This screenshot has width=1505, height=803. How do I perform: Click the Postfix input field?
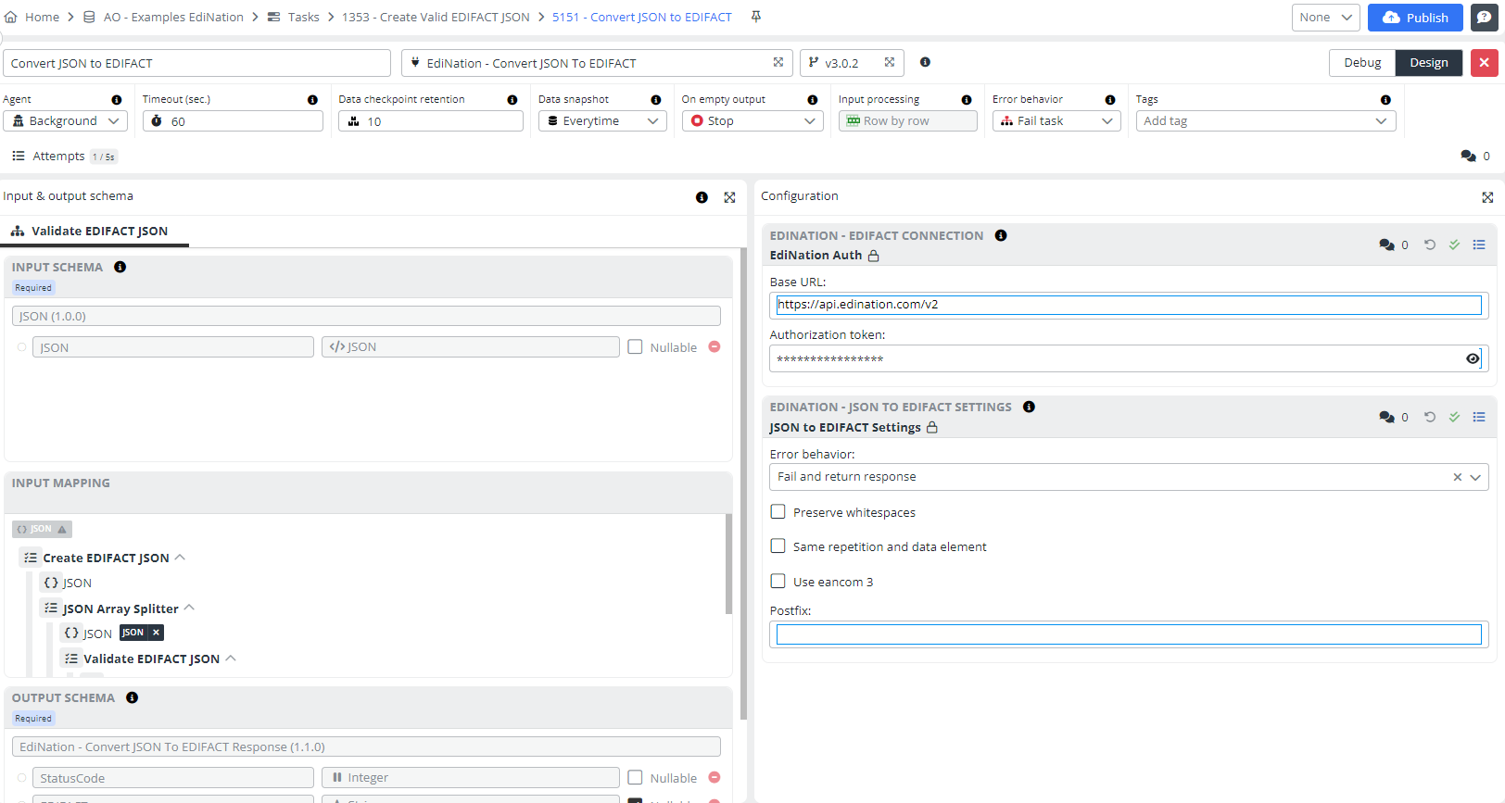(1128, 634)
